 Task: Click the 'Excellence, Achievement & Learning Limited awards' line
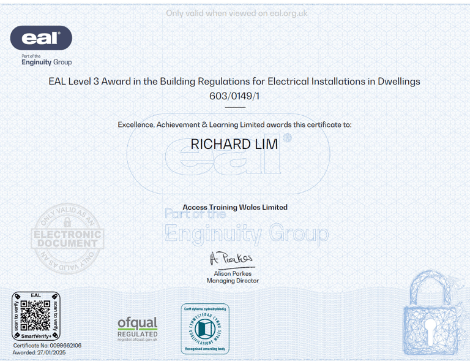pyautogui.click(x=234, y=124)
